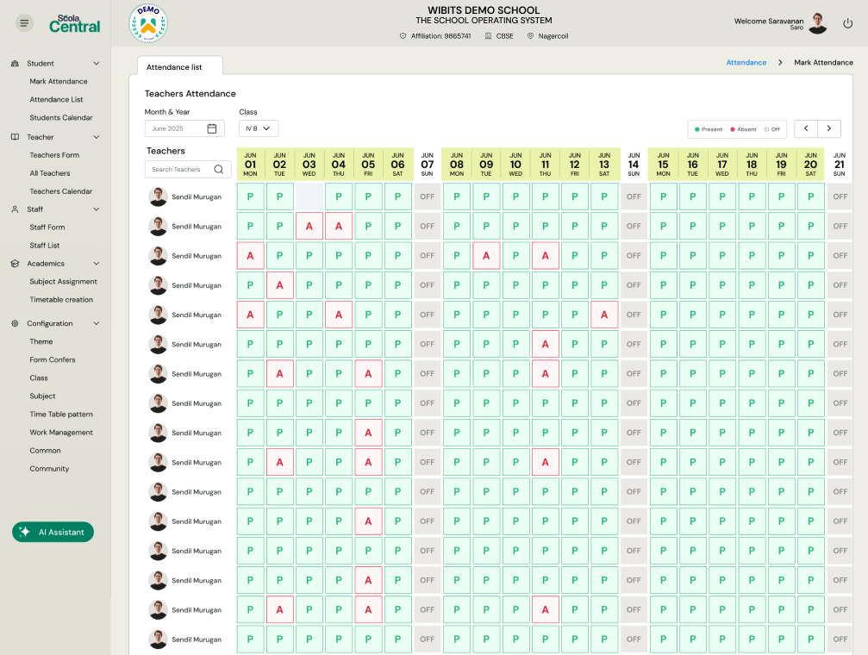868x655 pixels.
Task: Expand the Teacher sidebar section chevron
Action: pos(96,136)
